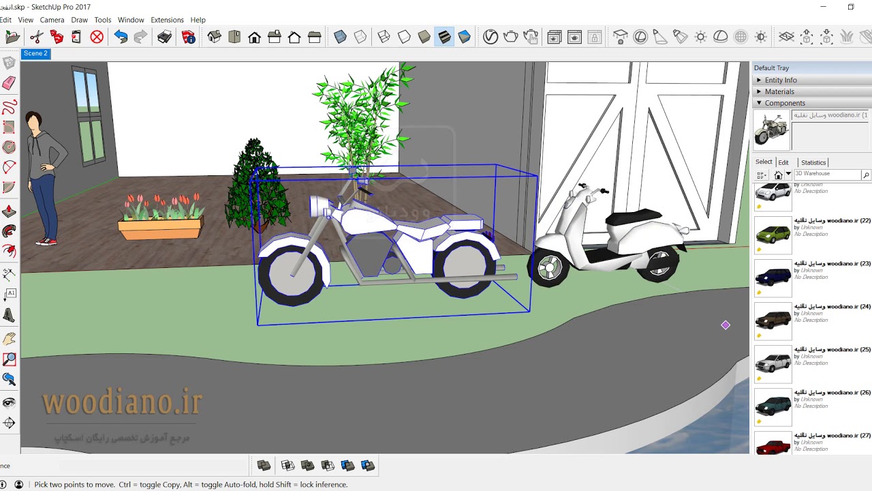Switch to the Scene 2 tab
This screenshot has height=491, width=872.
35,53
